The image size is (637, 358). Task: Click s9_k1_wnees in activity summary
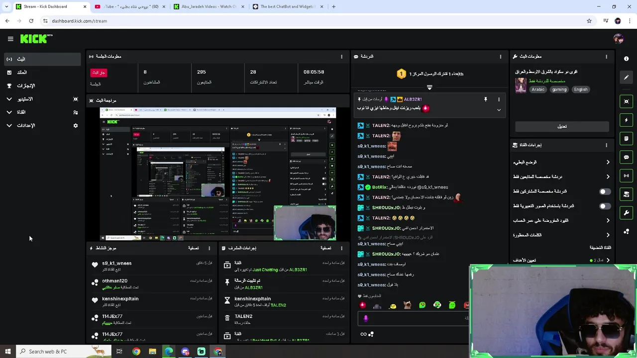(117, 264)
